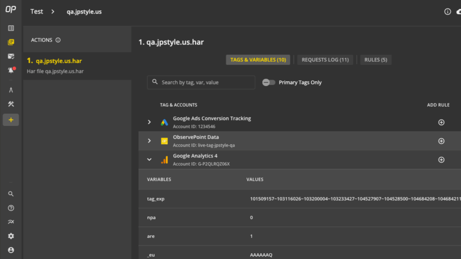Image resolution: width=461 pixels, height=259 pixels.
Task: Open the settings gear icon
Action: click(11, 236)
